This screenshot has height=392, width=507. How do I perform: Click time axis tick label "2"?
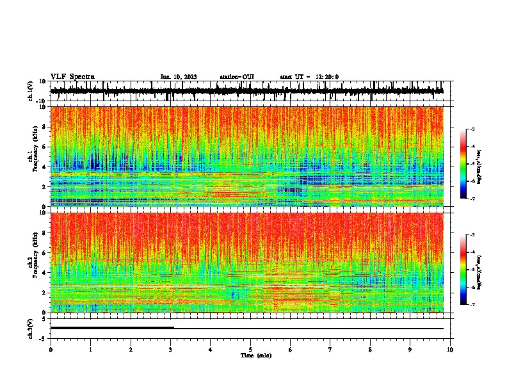pos(131,350)
